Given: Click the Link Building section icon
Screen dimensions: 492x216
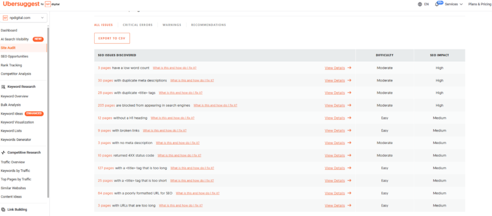Looking at the screenshot, I should 3,209.
